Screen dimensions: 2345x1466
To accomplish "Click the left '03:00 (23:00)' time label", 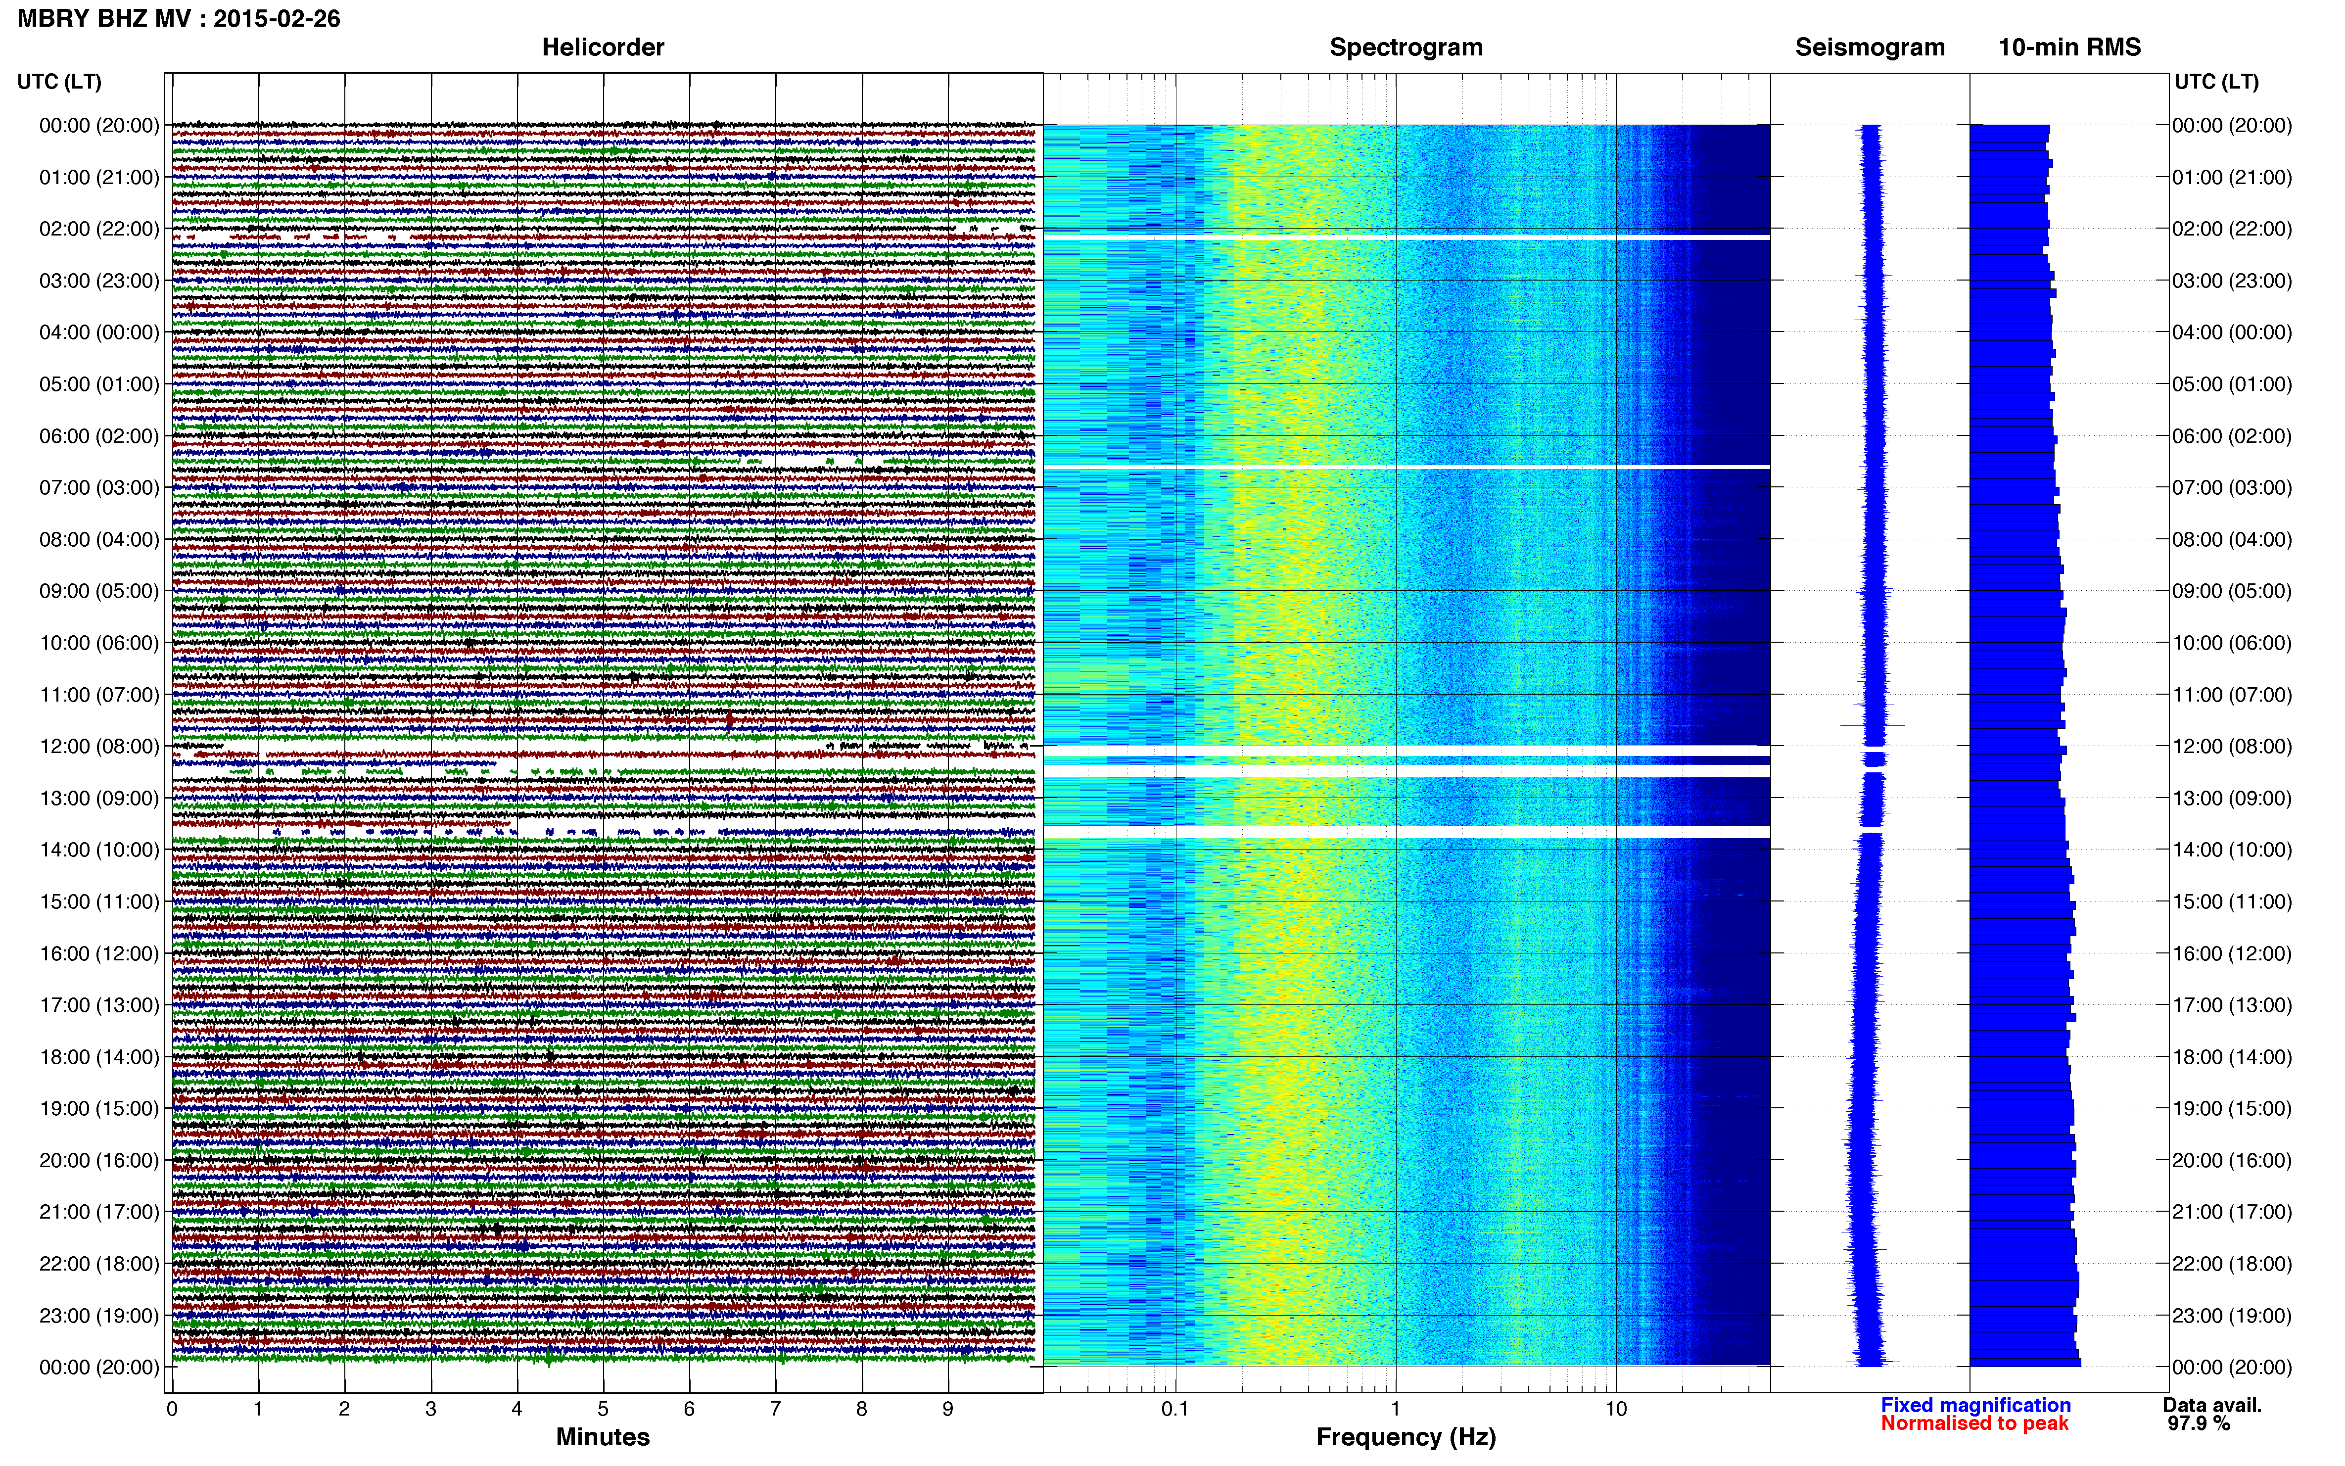I will 99,281.
